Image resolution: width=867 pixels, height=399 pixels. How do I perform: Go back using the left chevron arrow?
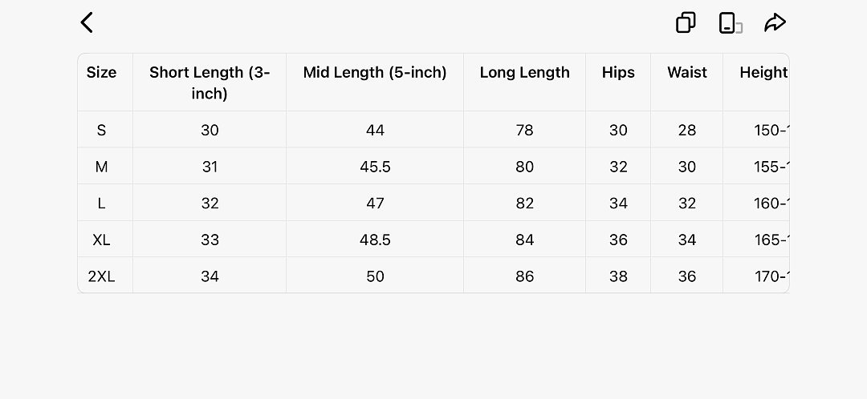[x=87, y=23]
